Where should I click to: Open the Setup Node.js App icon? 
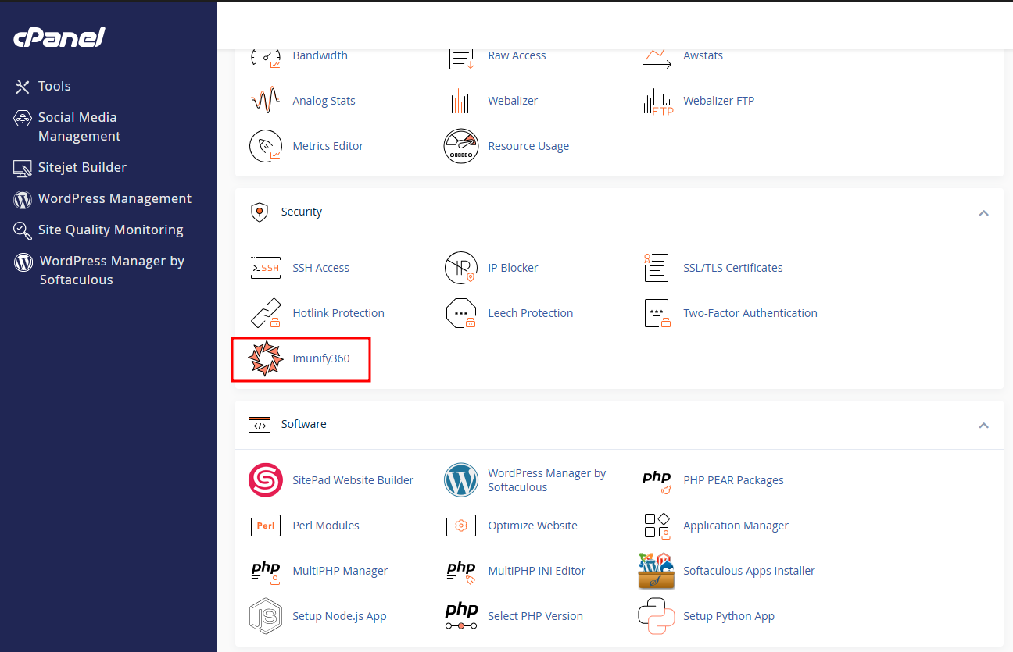pos(265,616)
